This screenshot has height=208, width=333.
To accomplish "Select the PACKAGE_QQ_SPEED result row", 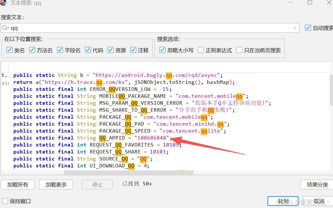I will pyautogui.click(x=166, y=131).
